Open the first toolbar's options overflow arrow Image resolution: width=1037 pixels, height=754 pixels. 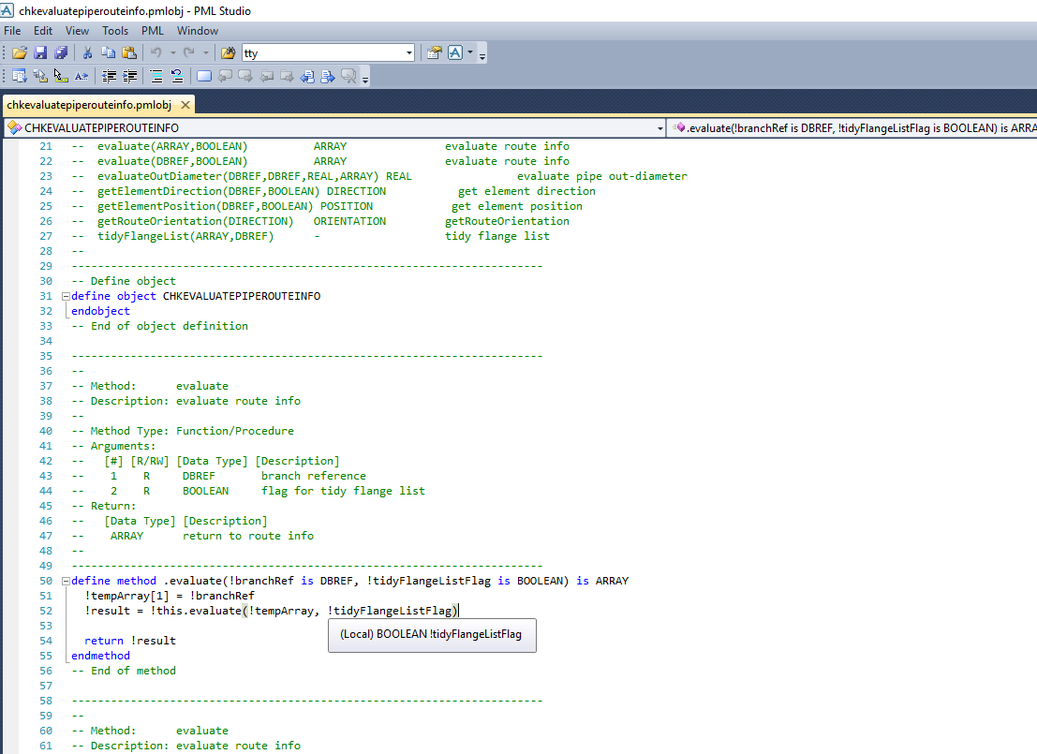[x=482, y=55]
